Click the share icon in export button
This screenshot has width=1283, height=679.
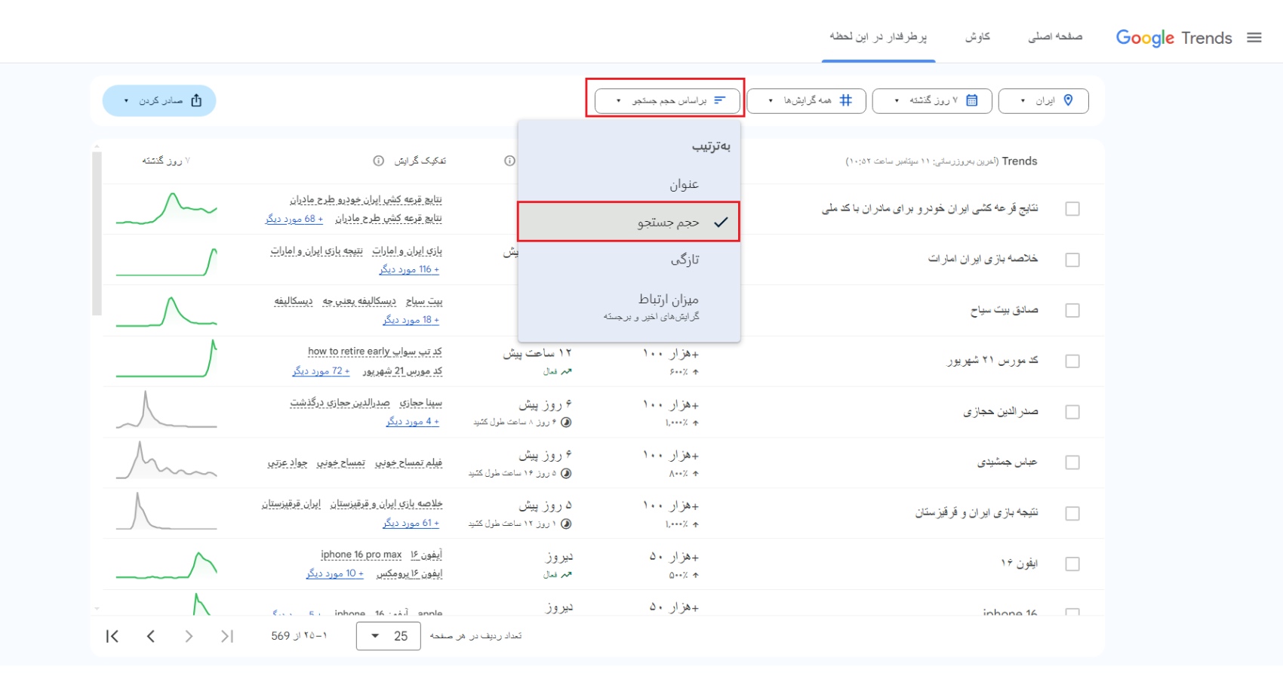tap(196, 100)
